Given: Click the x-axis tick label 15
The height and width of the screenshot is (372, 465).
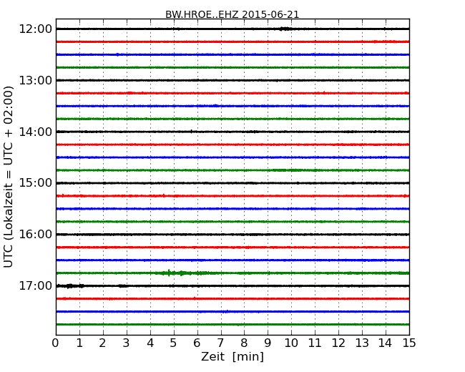Looking at the screenshot, I should pos(409,343).
